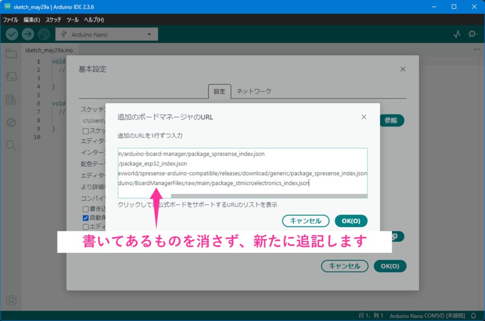This screenshot has width=485, height=321.
Task: Click the 行 1、列 1 cursor position indicator
Action: coord(370,316)
